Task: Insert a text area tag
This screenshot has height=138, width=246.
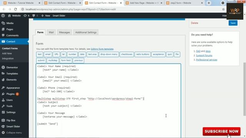Action: click(x=92, y=54)
